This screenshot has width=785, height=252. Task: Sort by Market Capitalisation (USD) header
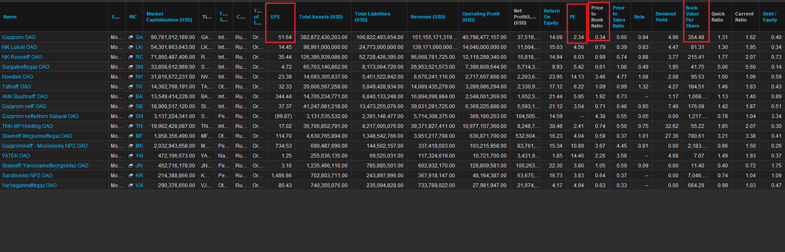[x=169, y=17]
